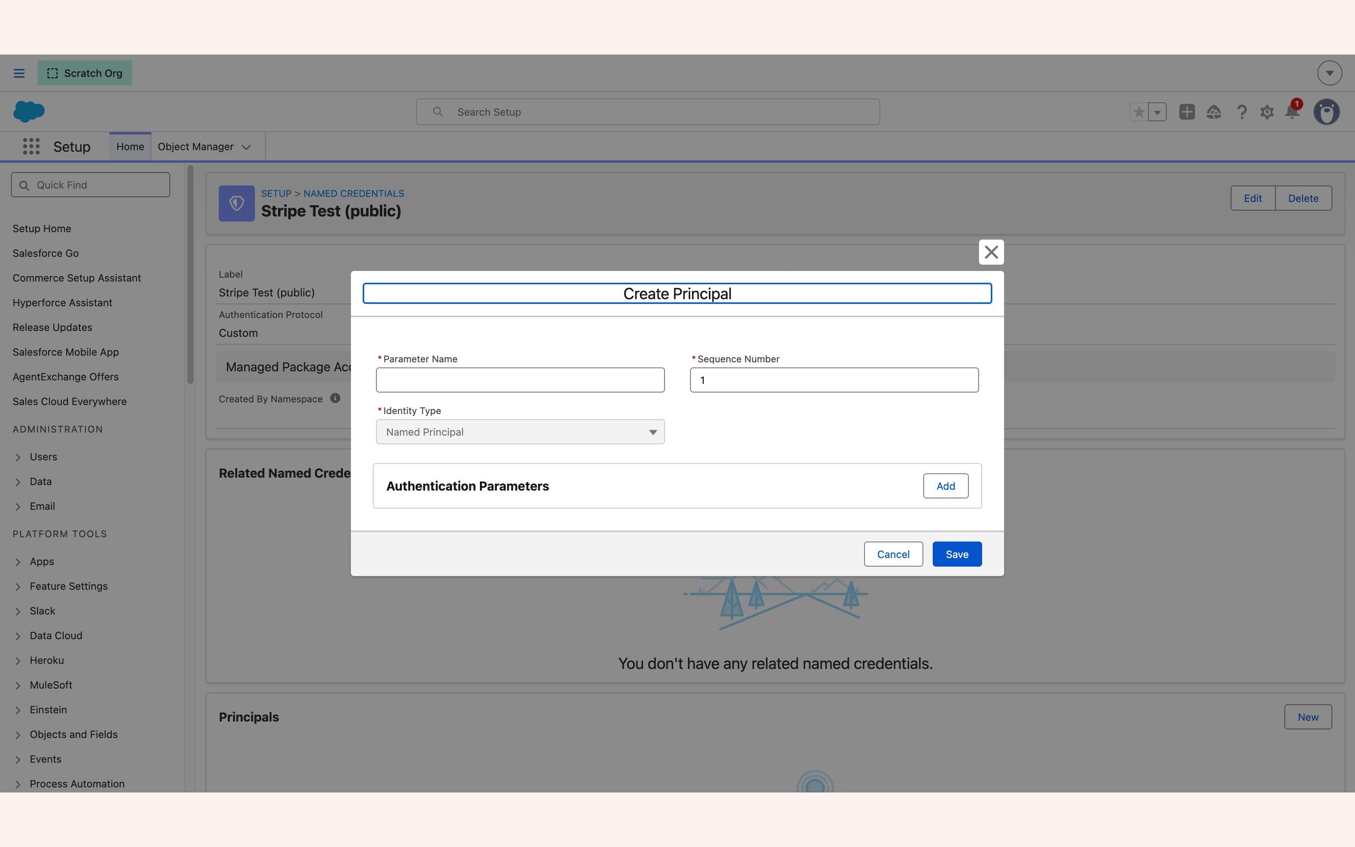Open the Trailhead guidance icon
This screenshot has width=1355, height=847.
(x=1214, y=112)
